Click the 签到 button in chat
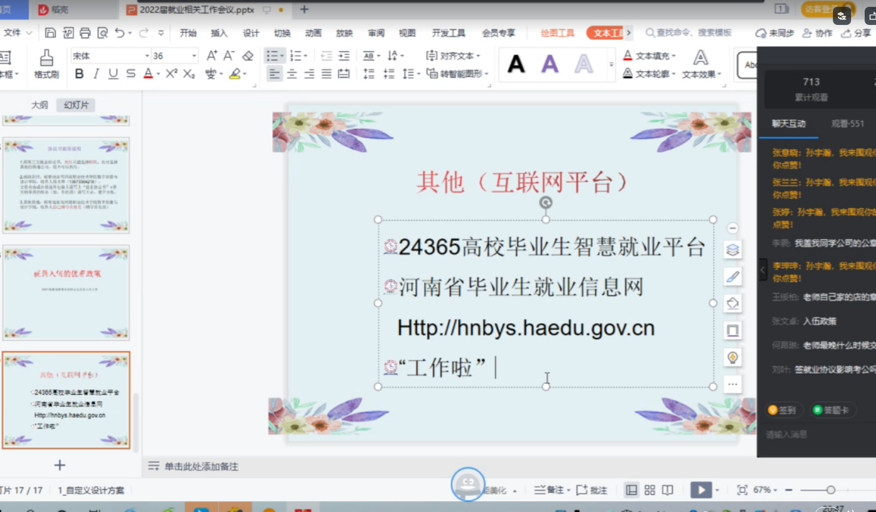The image size is (876, 512). coord(781,410)
